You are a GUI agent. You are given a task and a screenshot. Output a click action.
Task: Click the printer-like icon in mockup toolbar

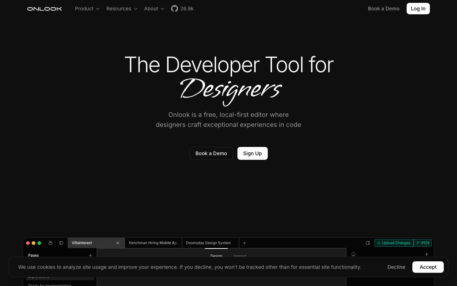pos(50,243)
